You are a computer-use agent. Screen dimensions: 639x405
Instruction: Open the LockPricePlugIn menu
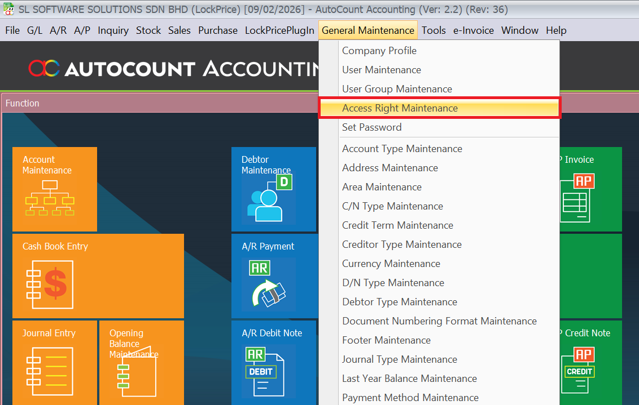[279, 30]
